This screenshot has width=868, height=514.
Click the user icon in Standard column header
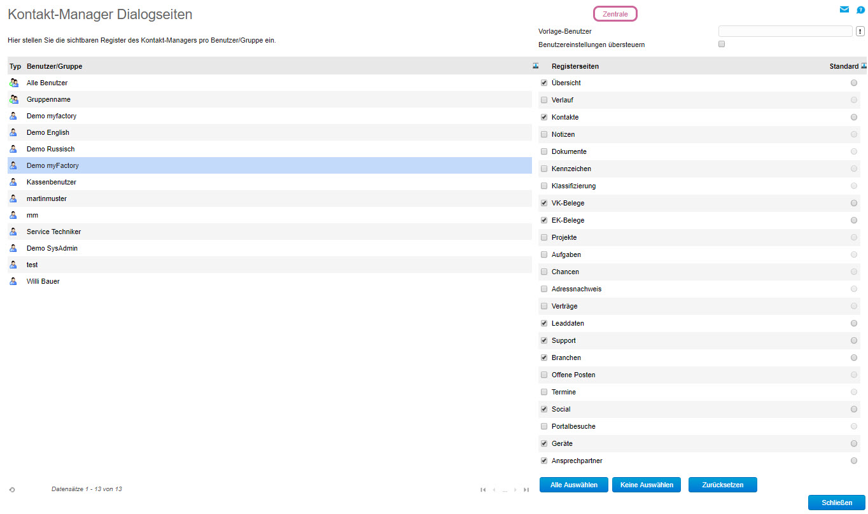pyautogui.click(x=864, y=66)
